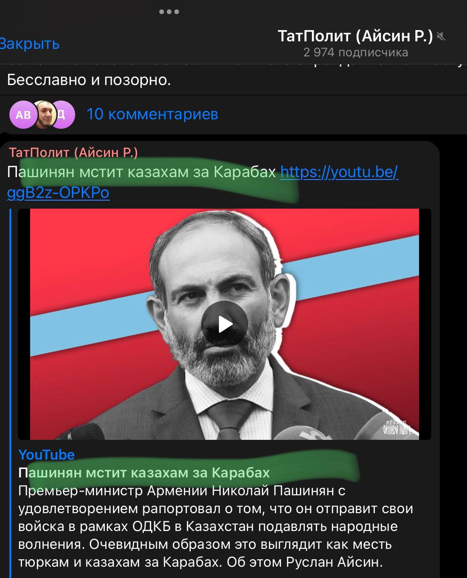Viewport: 467px width, 578px height.
Task: Tap the message caption Пашинян мстит казахам за Карабах
Action: [142, 172]
